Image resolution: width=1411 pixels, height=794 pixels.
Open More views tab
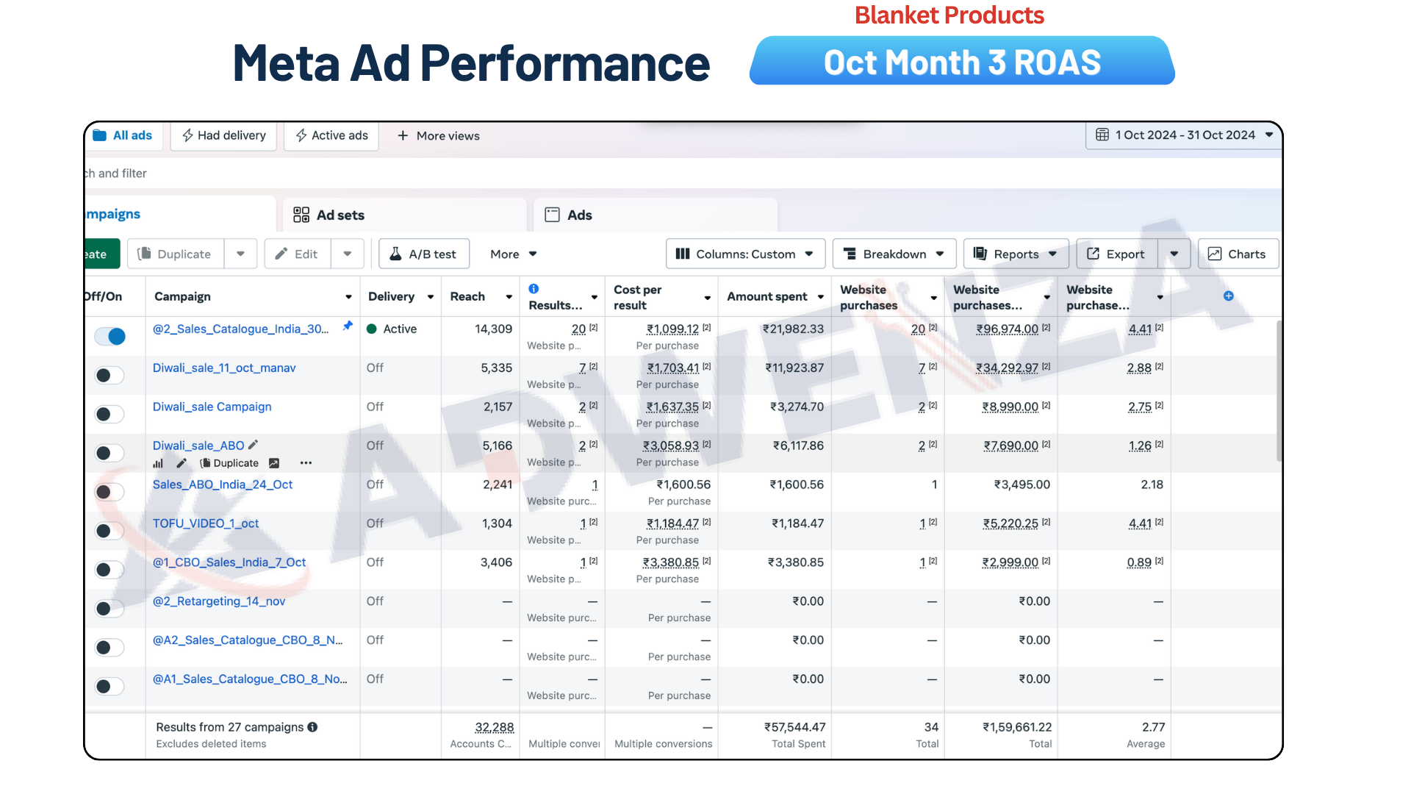point(439,135)
